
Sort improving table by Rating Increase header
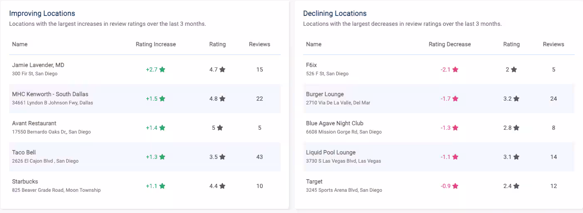(x=156, y=44)
